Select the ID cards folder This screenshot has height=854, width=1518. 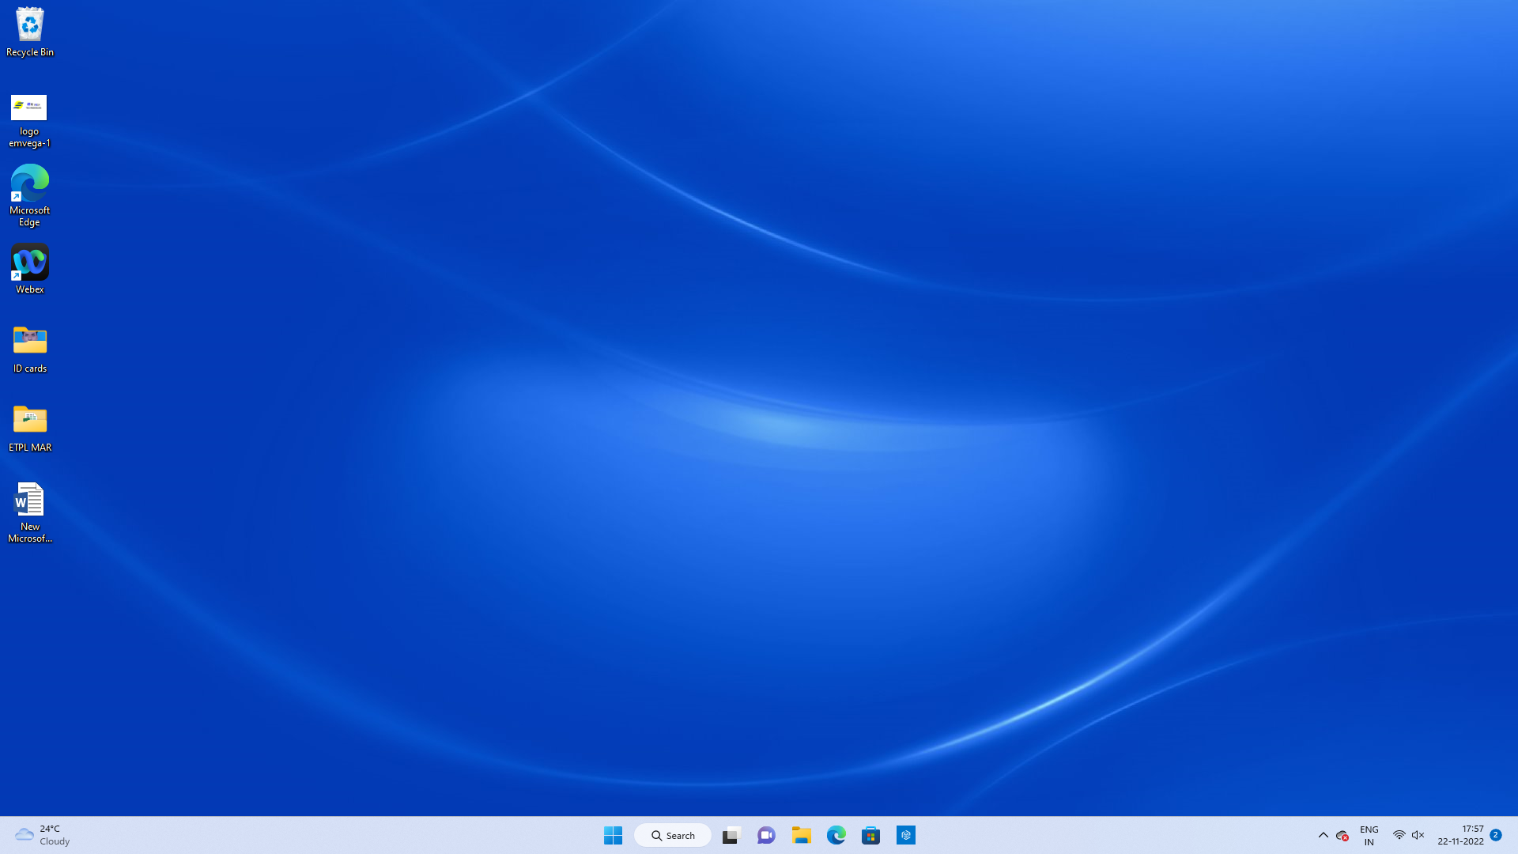point(30,349)
